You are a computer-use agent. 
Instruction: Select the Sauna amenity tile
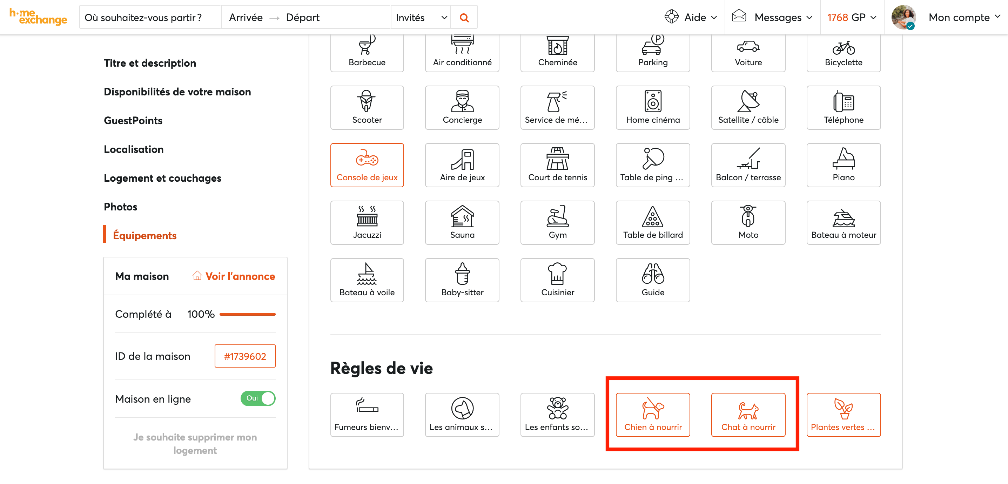462,222
